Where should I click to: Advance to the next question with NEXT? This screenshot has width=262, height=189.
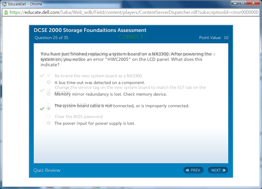tap(218, 170)
